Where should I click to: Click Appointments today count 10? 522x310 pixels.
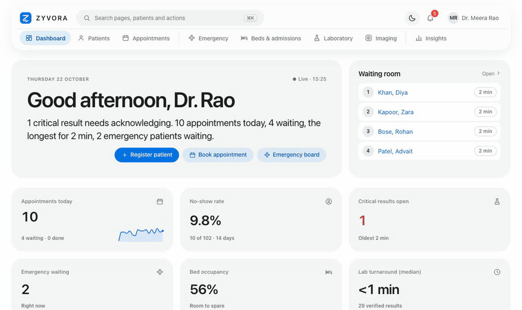[x=30, y=217]
